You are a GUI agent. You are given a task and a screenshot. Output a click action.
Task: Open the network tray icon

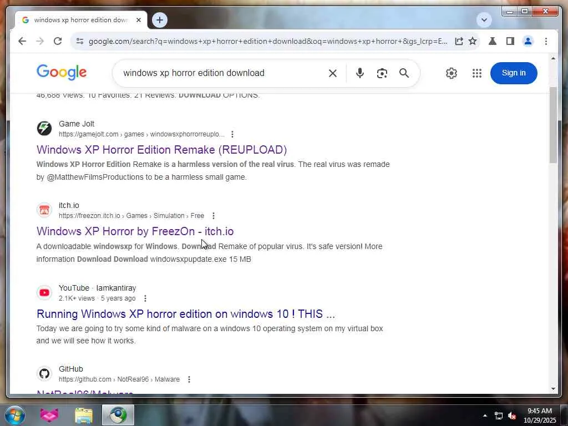[x=499, y=416]
